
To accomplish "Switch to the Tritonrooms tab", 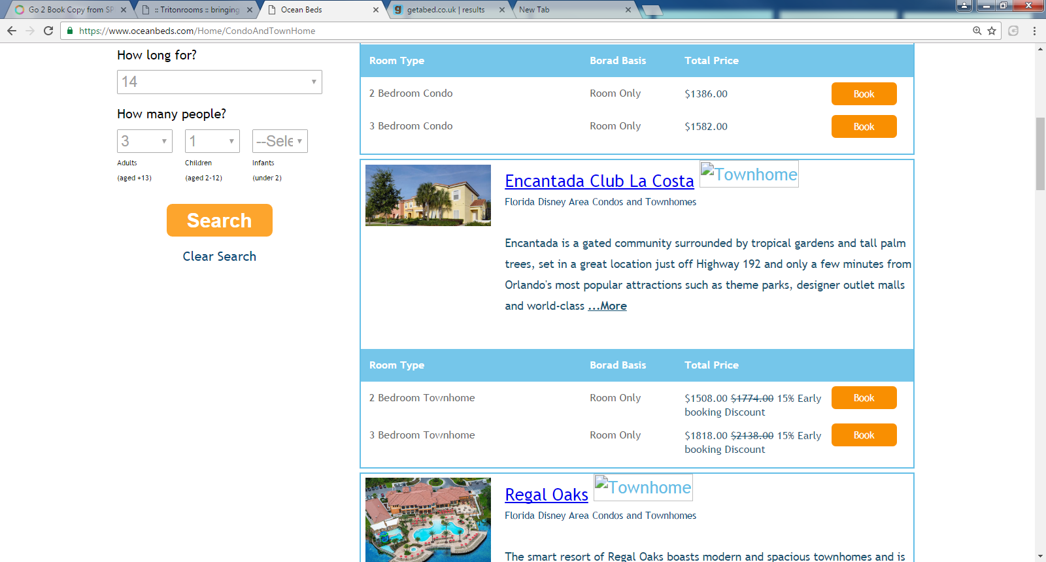I will (196, 10).
